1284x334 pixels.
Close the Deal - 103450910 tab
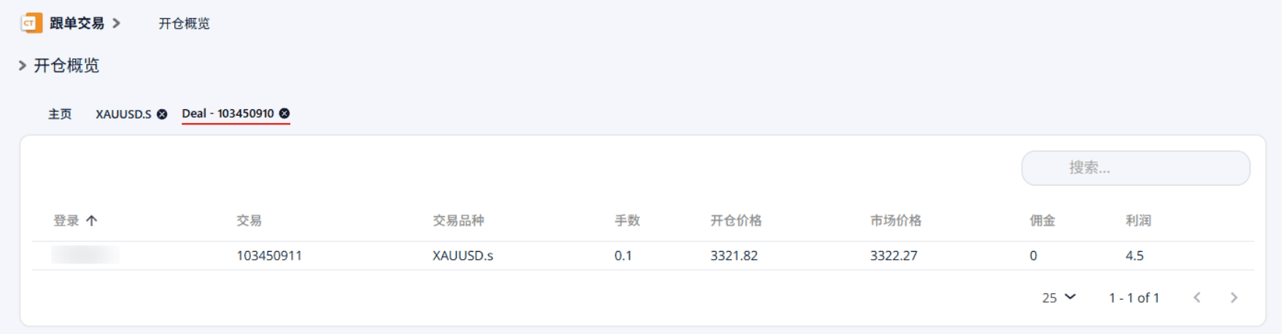285,114
